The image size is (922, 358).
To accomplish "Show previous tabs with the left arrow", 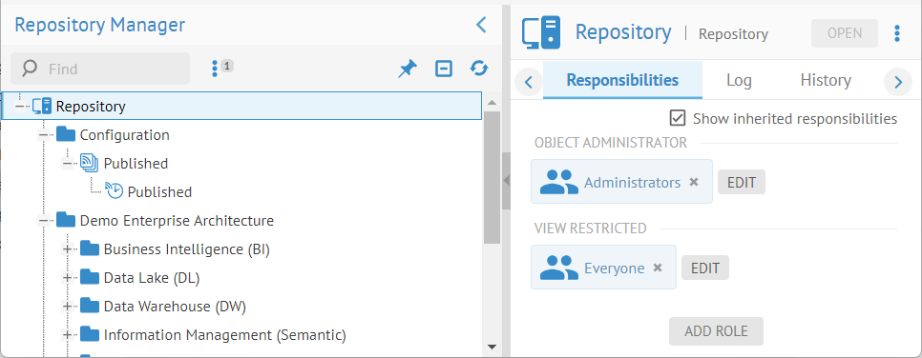I will click(528, 82).
